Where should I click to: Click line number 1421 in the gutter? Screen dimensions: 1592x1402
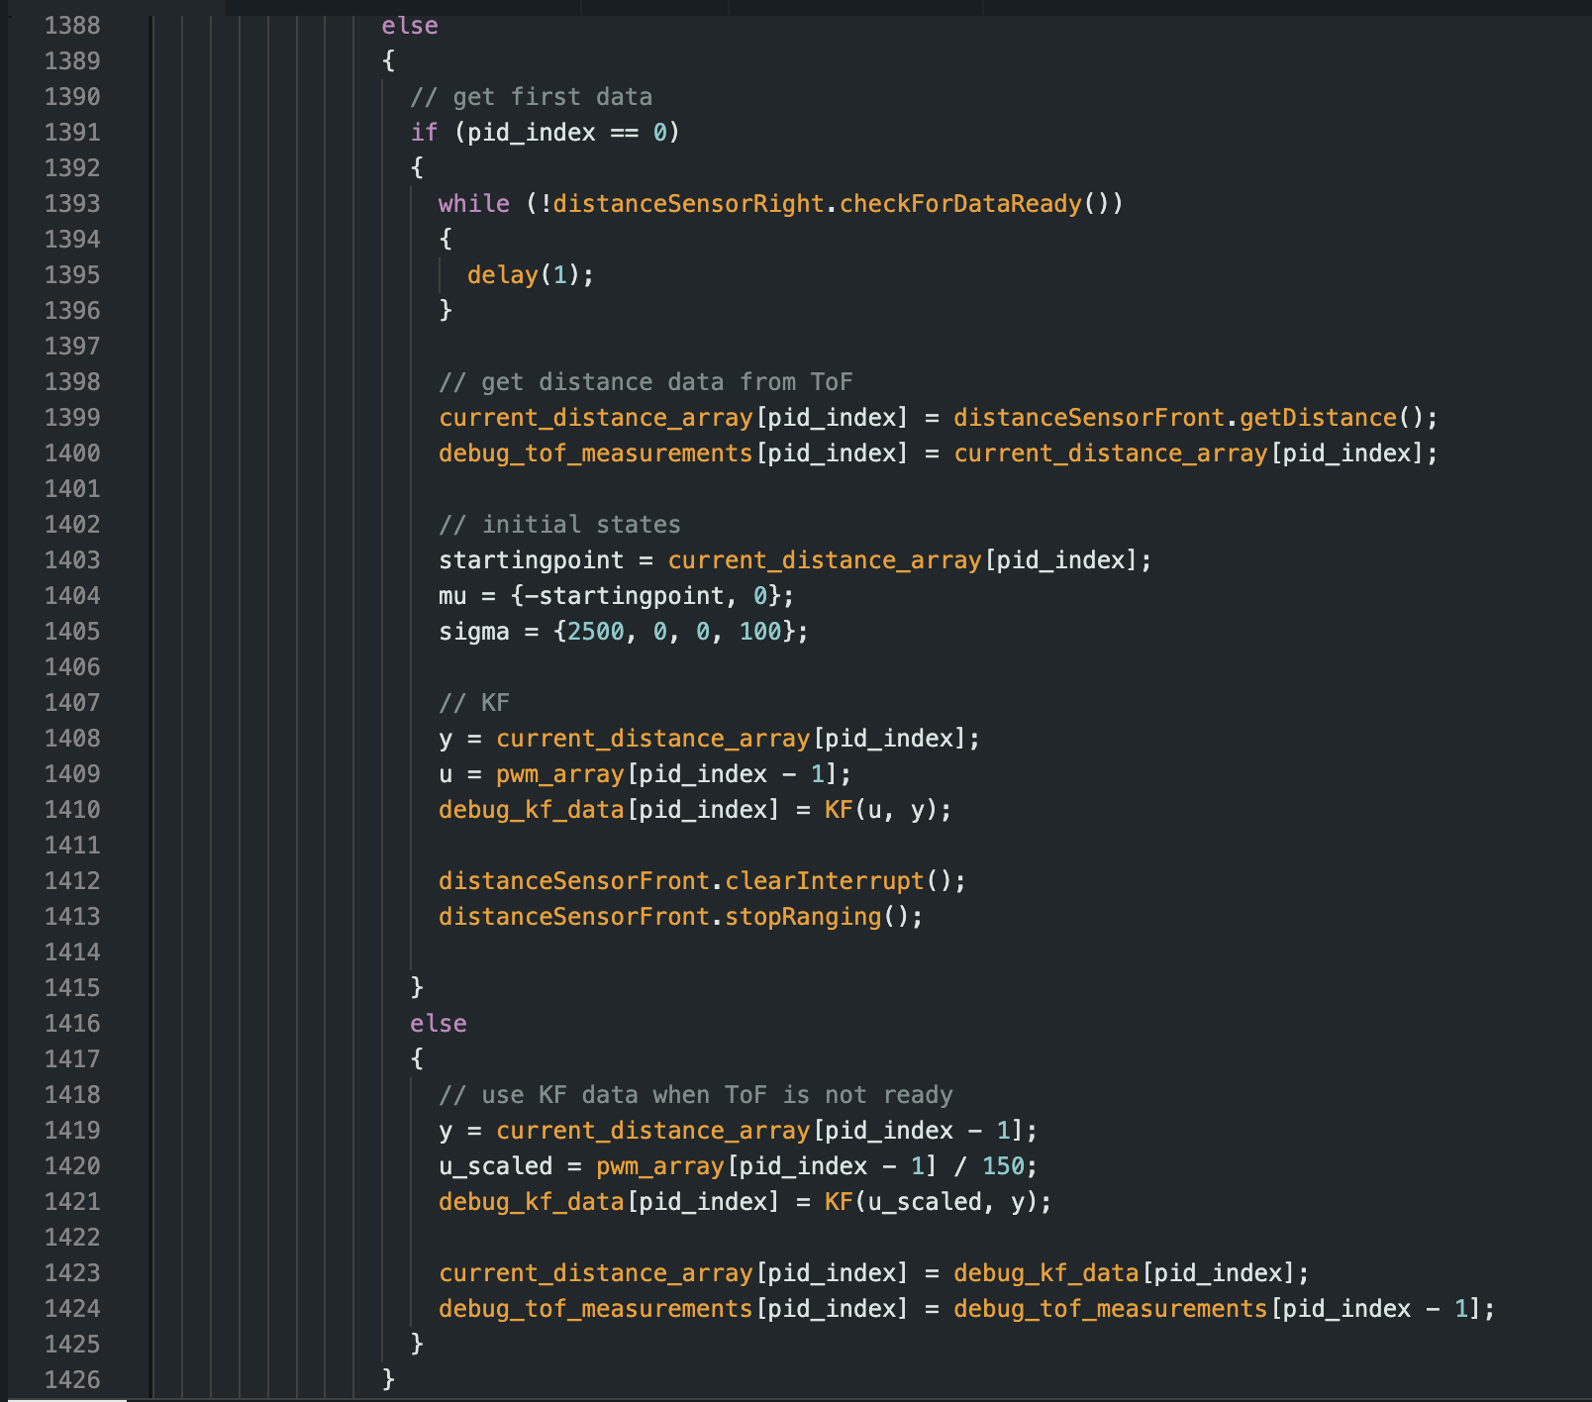pyautogui.click(x=72, y=1202)
